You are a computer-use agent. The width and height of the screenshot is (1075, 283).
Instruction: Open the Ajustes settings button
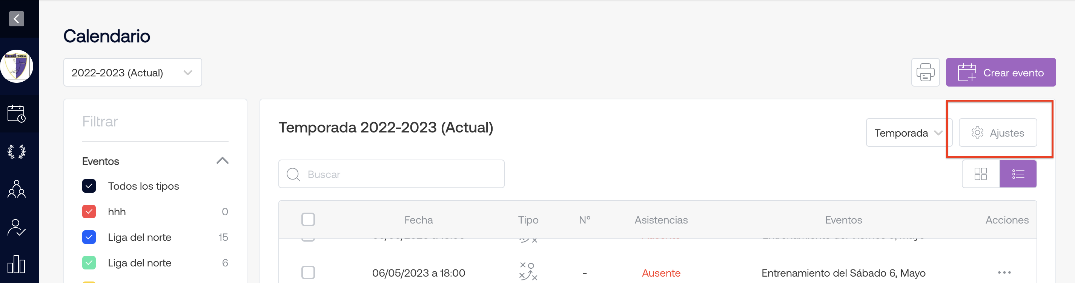[998, 133]
